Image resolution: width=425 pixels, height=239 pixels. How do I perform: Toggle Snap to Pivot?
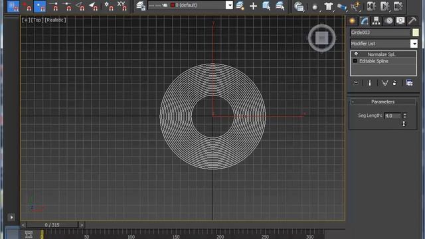(27, 6)
